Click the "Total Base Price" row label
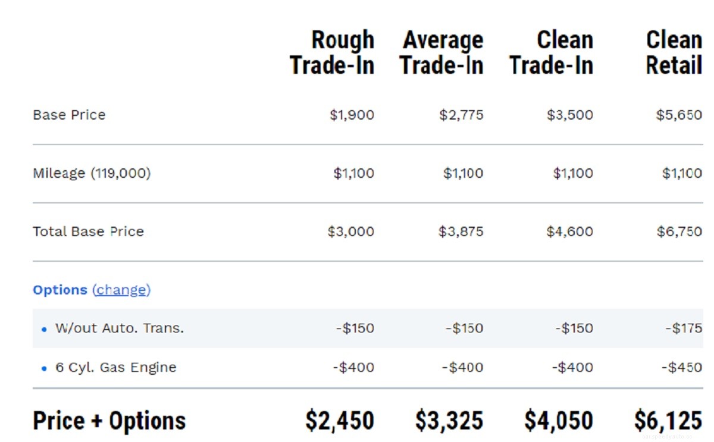Screen dimensions: 714x442 coord(88,231)
